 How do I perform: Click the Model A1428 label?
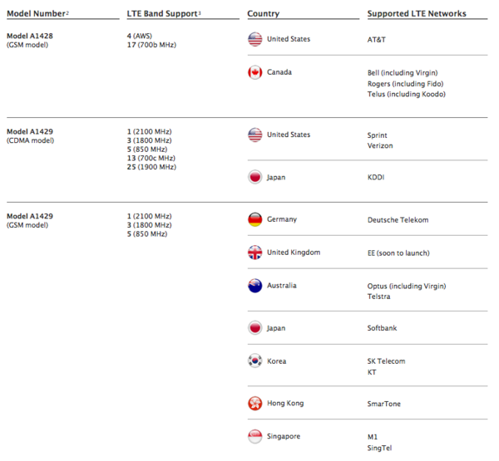tap(30, 36)
